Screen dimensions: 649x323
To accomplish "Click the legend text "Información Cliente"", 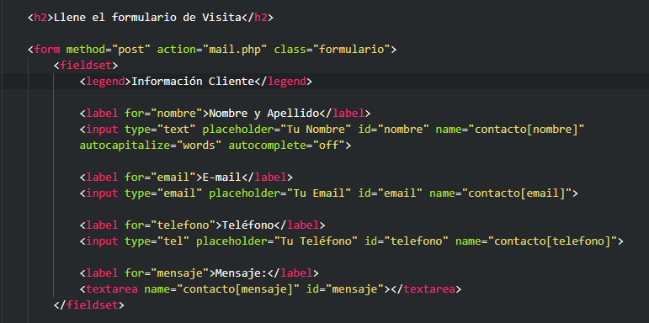I will [193, 82].
